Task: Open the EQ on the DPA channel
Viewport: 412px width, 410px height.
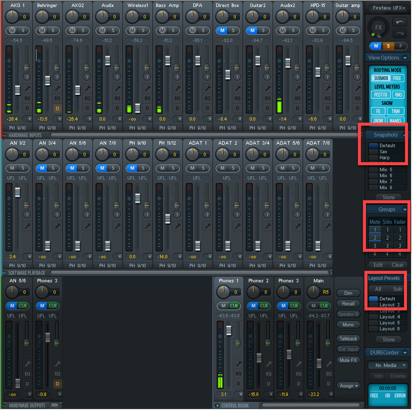Action: (208, 99)
